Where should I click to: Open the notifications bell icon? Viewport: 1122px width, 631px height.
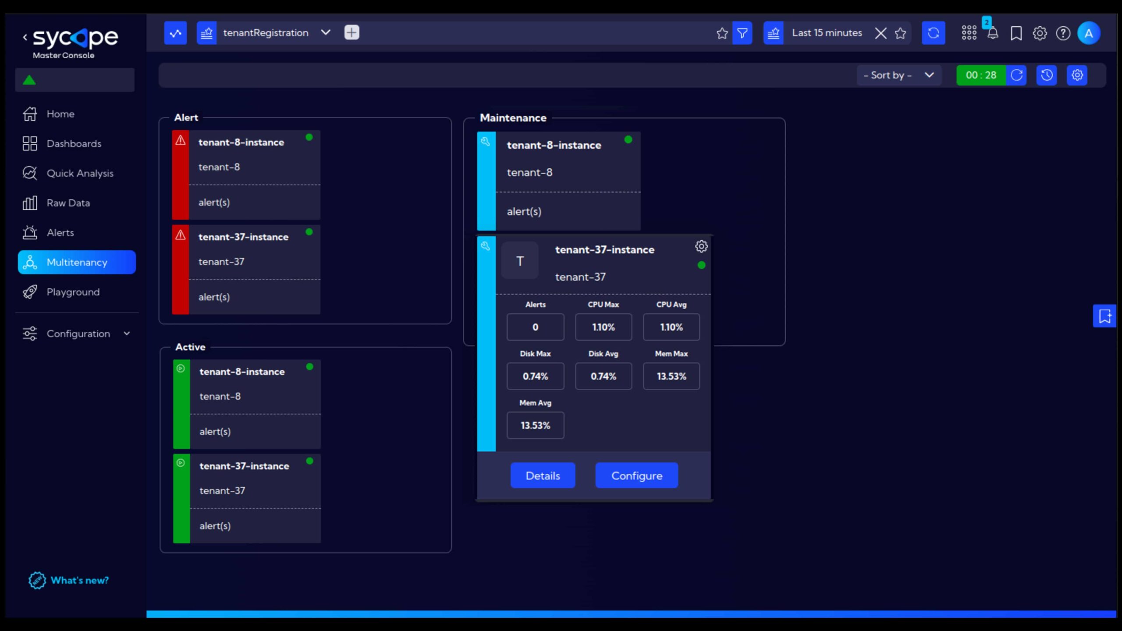(x=993, y=33)
